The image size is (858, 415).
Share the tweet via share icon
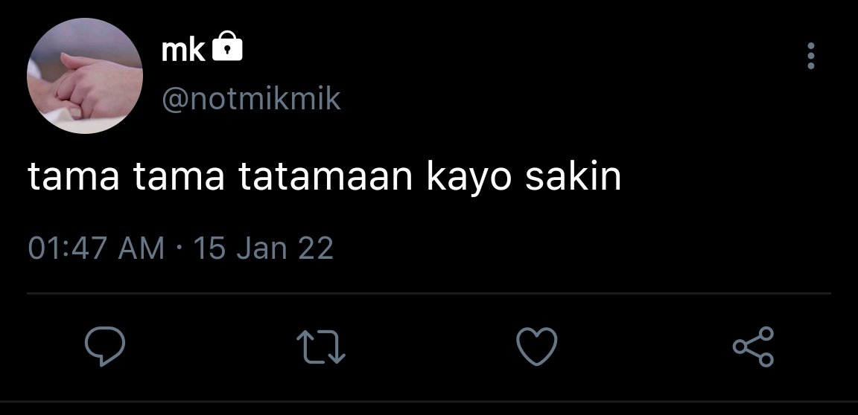pyautogui.click(x=754, y=346)
